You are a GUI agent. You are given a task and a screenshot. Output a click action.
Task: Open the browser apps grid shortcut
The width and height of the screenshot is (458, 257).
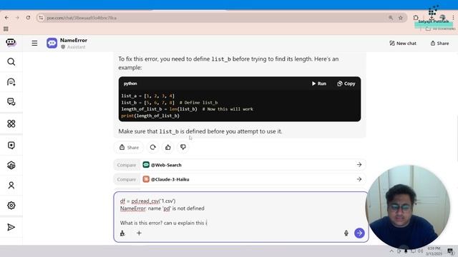(6, 29)
